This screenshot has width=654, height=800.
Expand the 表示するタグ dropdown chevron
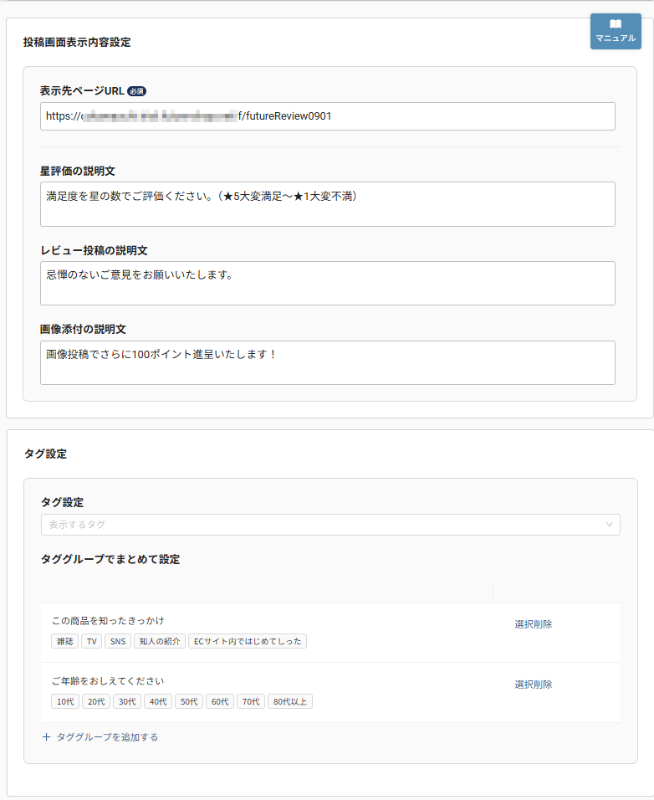tap(610, 525)
